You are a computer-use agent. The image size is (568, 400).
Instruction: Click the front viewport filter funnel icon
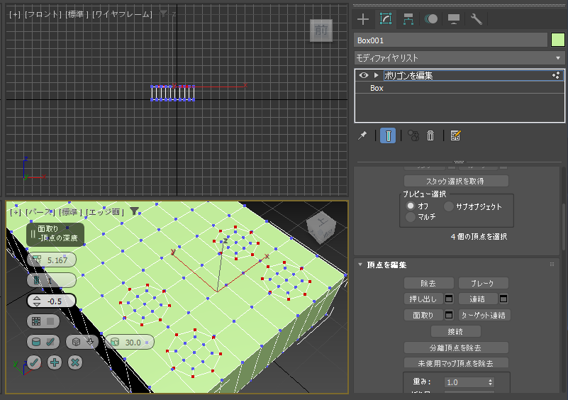pyautogui.click(x=164, y=14)
